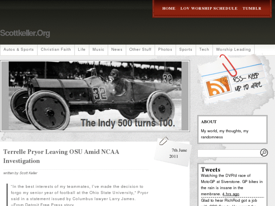The image size is (275, 206).
Task: Open the HOME menu item
Action: click(x=169, y=8)
